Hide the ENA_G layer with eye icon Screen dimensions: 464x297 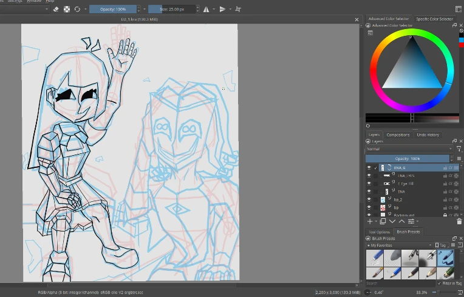[369, 168]
